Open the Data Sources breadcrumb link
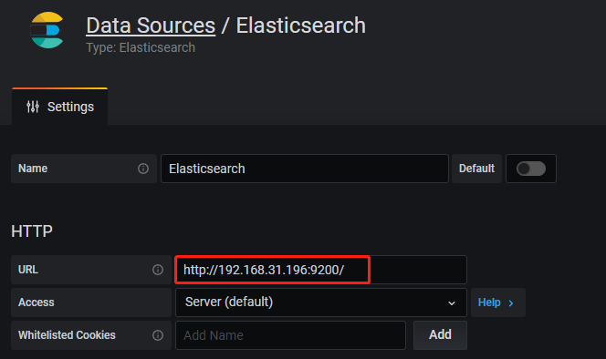 click(x=151, y=26)
